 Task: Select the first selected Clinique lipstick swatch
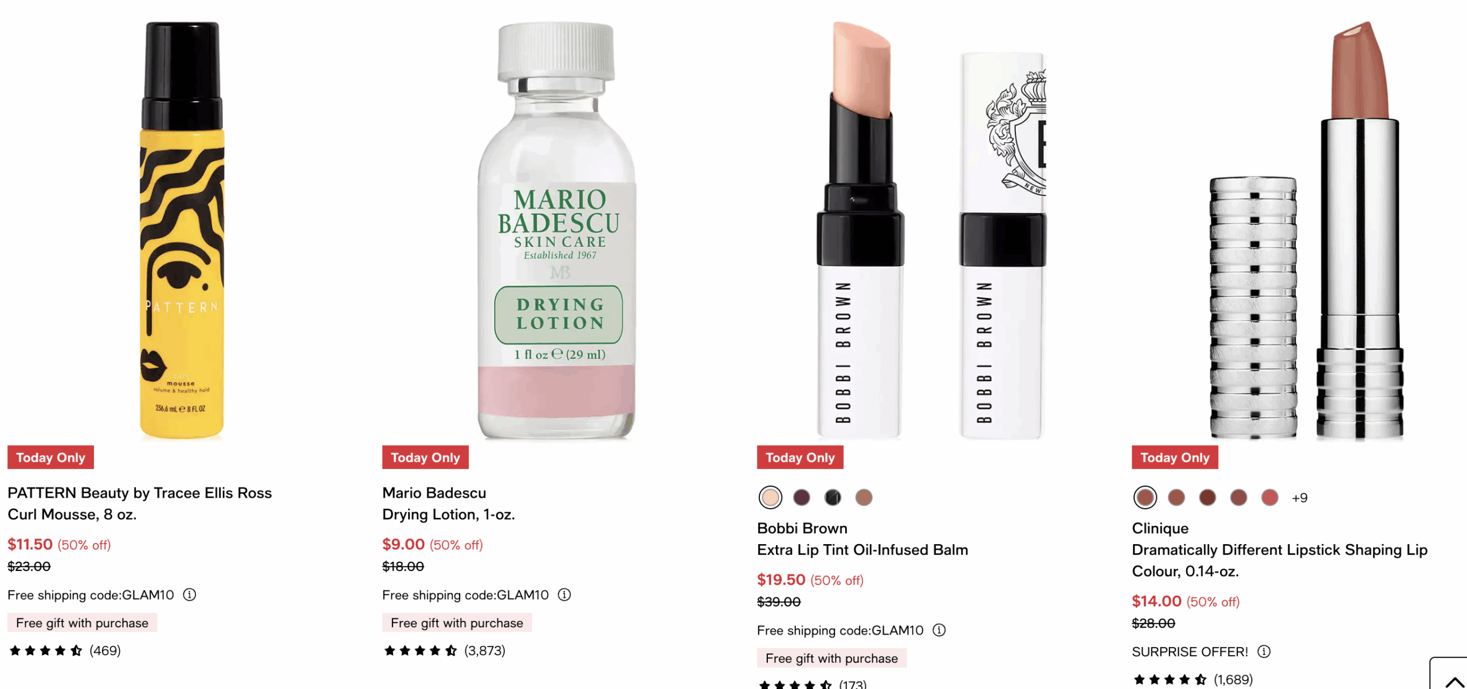[1145, 497]
